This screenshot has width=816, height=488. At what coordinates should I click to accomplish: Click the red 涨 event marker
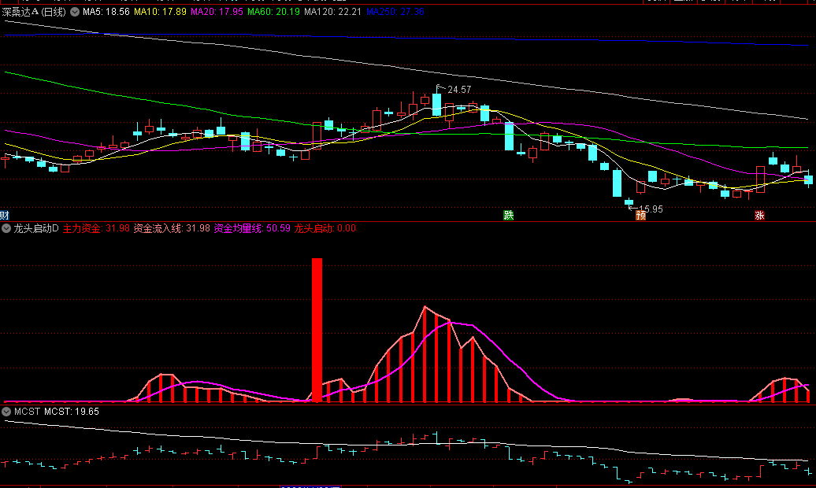click(759, 216)
